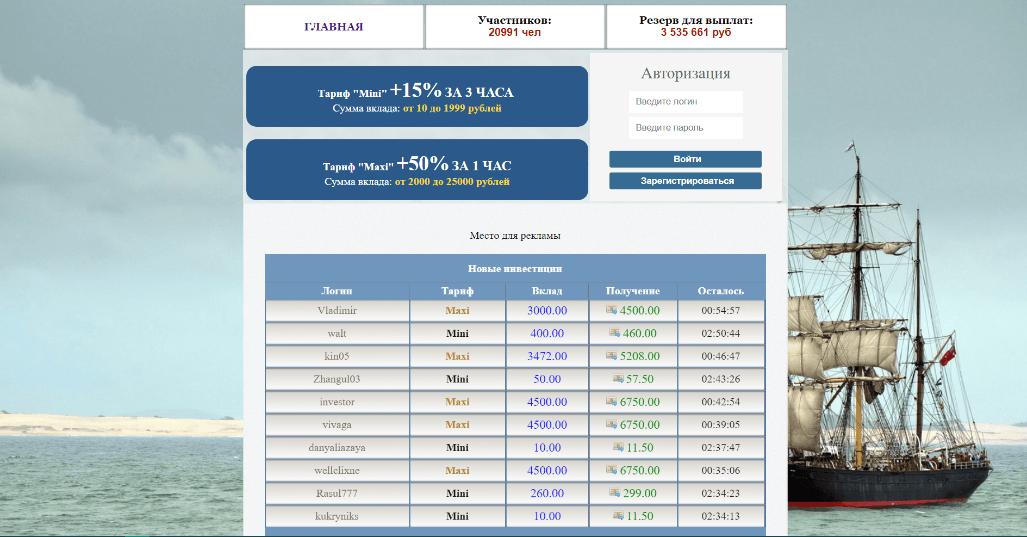
Task: Click the payout icon in the vivaga row
Action: (612, 424)
